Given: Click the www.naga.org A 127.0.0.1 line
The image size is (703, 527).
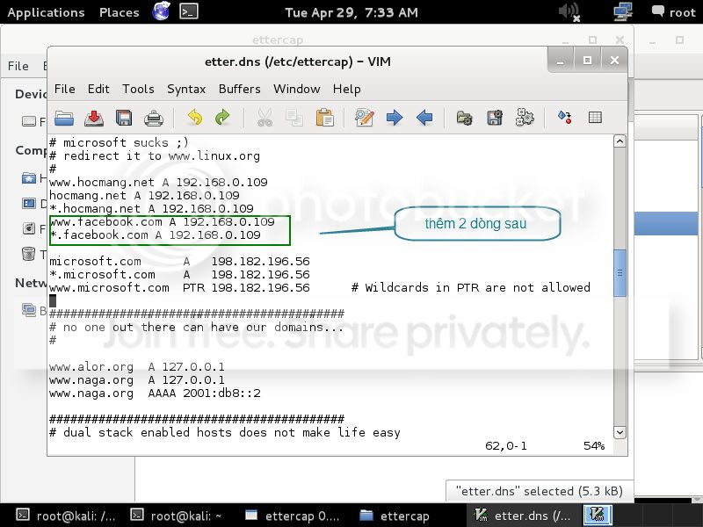Looking at the screenshot, I should 137,380.
